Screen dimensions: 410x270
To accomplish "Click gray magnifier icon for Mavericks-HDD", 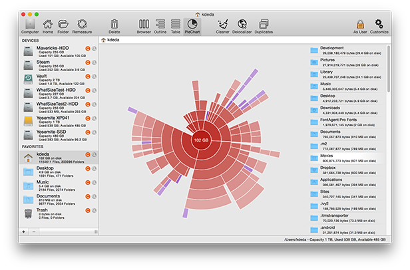I will coord(94,49).
